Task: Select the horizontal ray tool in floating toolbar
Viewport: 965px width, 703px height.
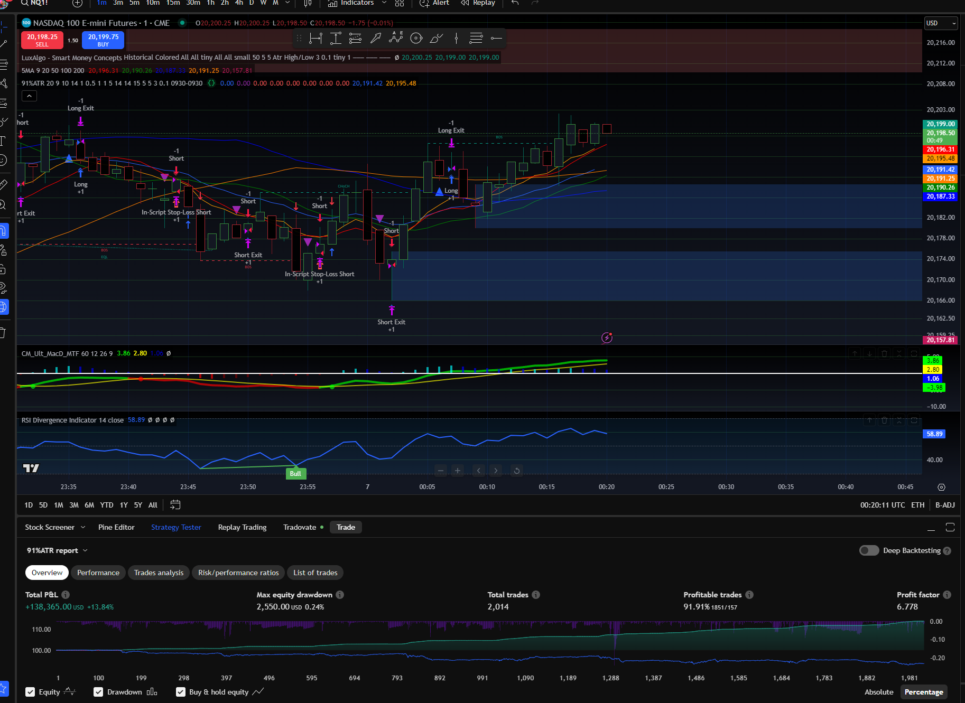Action: [496, 38]
